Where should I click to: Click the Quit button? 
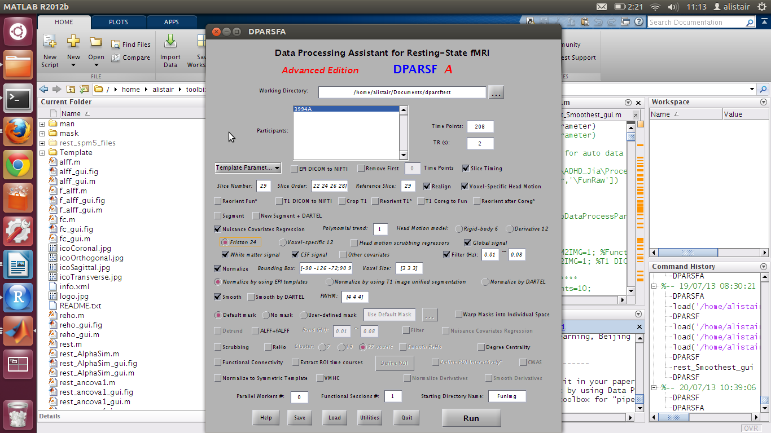coord(407,418)
